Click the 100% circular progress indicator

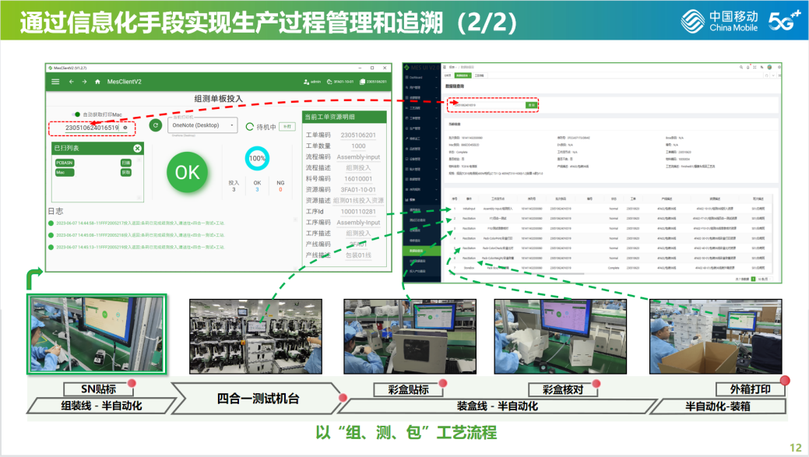257,157
